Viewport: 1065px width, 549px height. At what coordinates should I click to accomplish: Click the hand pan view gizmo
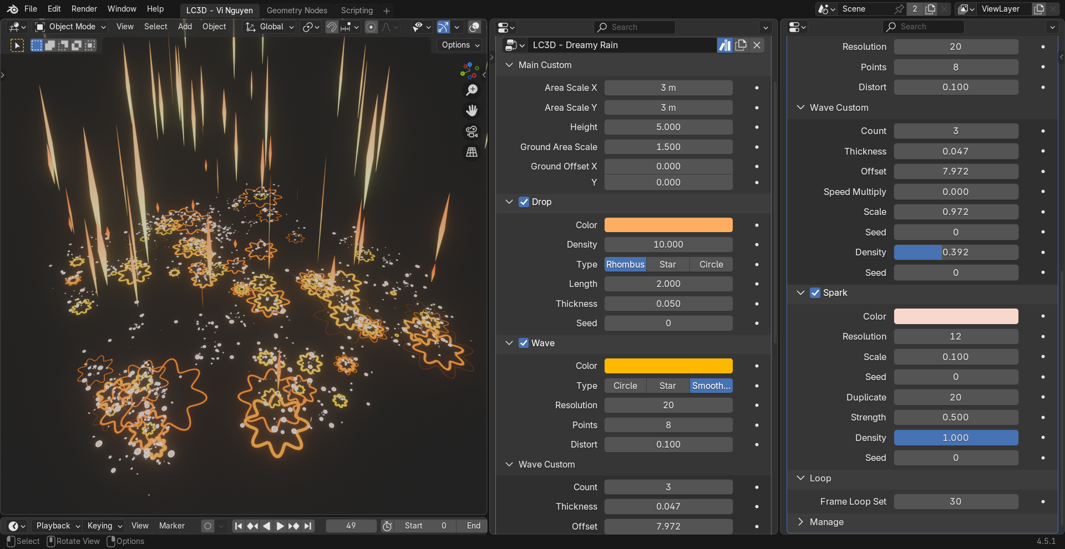(x=471, y=111)
